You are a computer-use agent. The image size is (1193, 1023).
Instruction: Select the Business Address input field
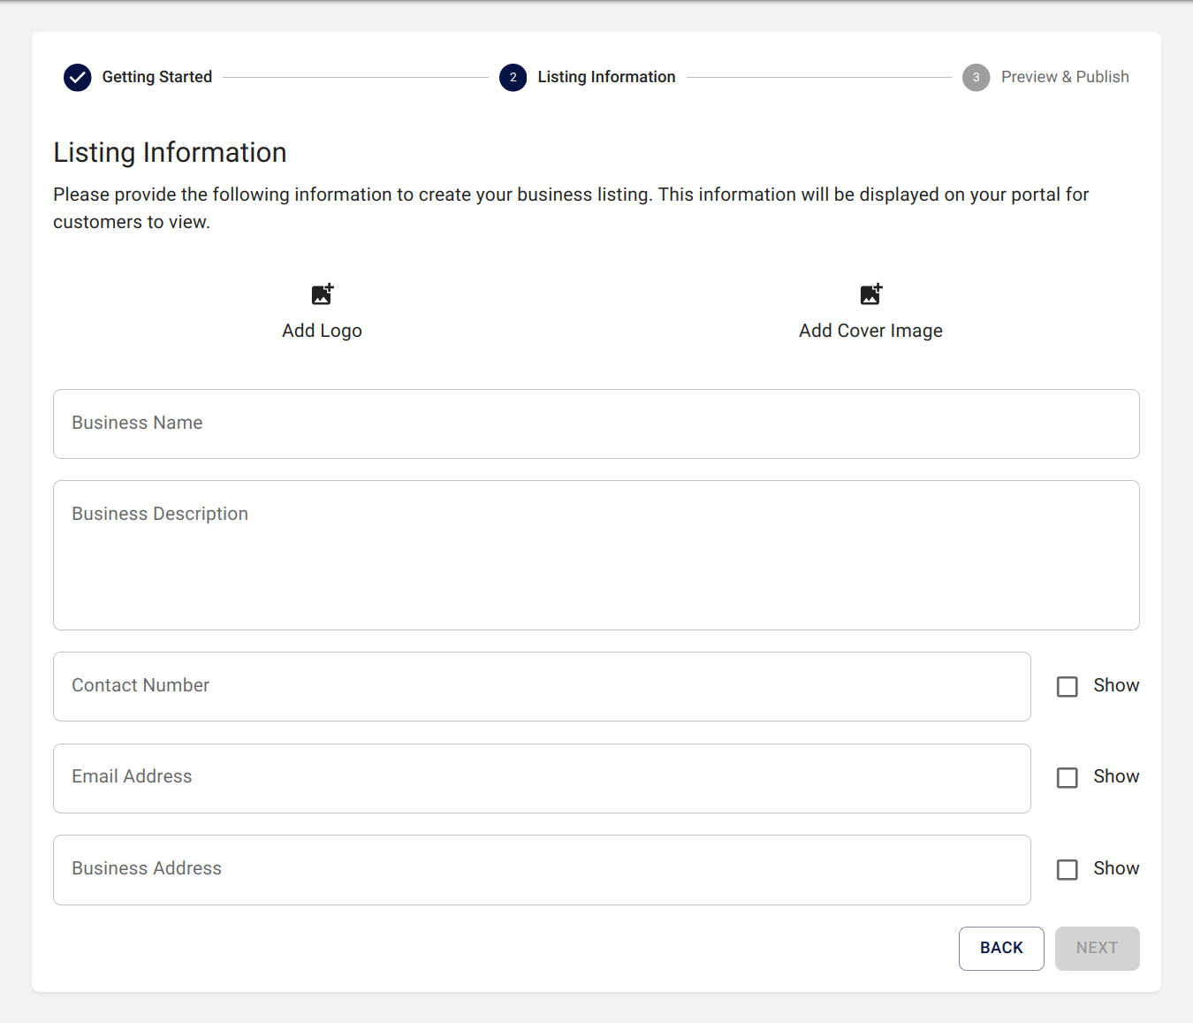point(542,870)
